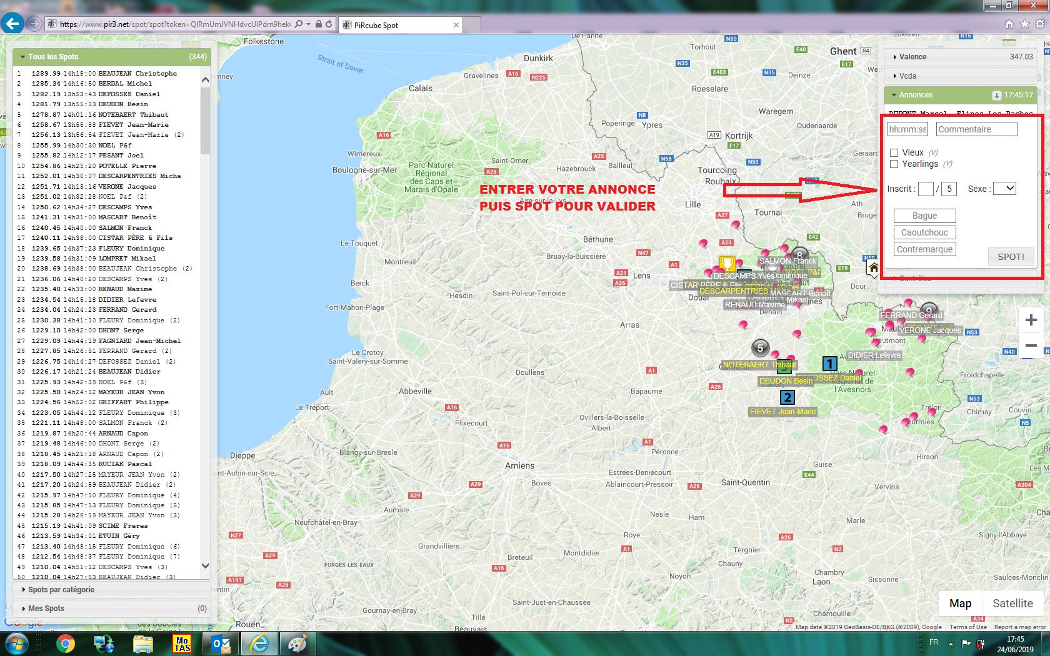Click the hh:mm:ss time field
This screenshot has width=1050, height=656.
[x=907, y=129]
